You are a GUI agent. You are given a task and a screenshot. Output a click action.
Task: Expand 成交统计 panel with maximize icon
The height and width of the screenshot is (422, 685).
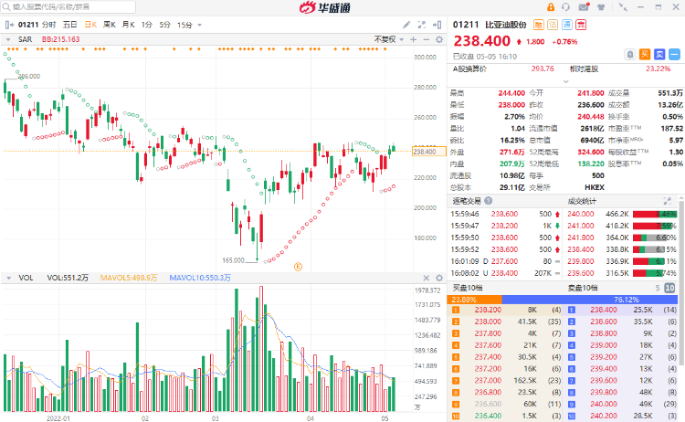pyautogui.click(x=667, y=201)
